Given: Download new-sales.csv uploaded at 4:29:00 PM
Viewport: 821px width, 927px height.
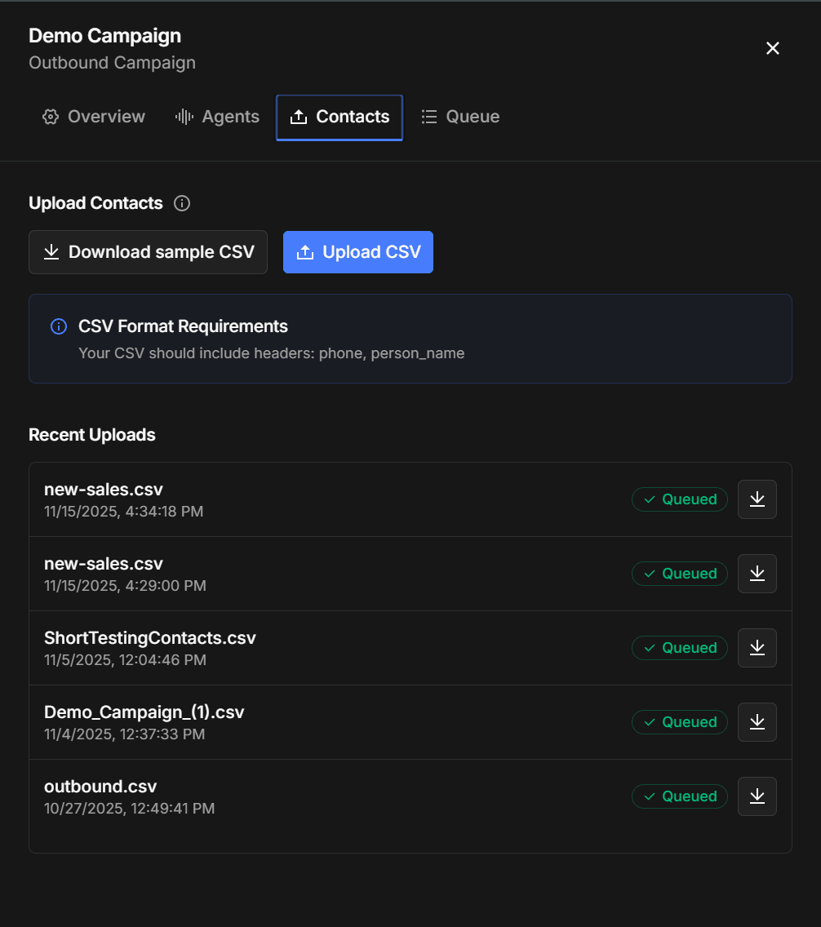Looking at the screenshot, I should tap(757, 574).
